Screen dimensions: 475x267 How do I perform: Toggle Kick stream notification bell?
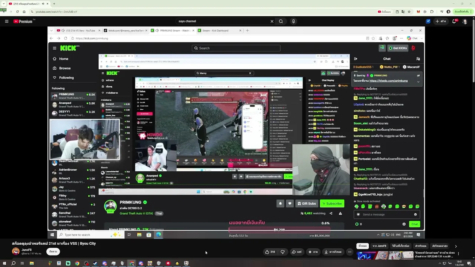[280, 203]
